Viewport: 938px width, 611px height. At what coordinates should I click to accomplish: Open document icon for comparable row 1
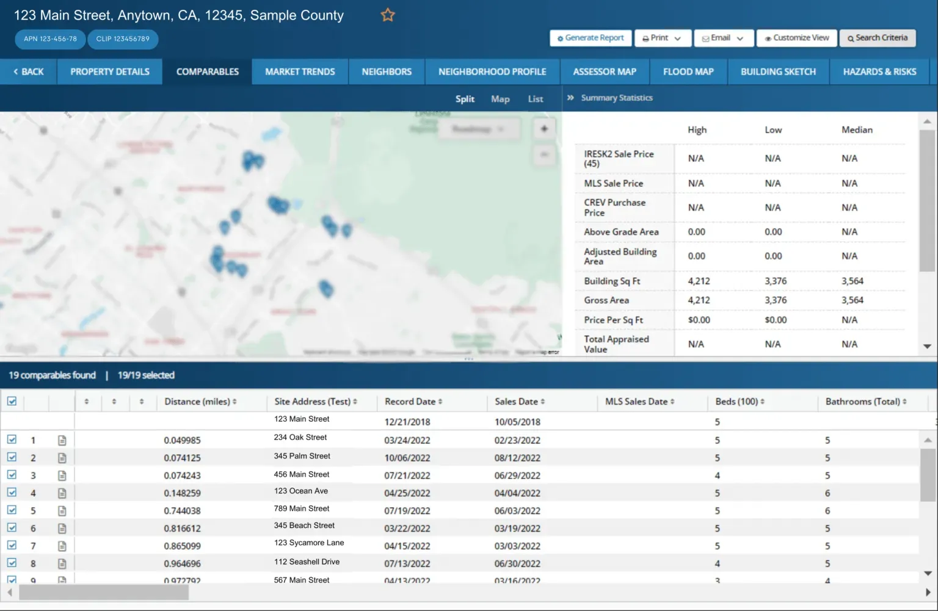(x=62, y=440)
